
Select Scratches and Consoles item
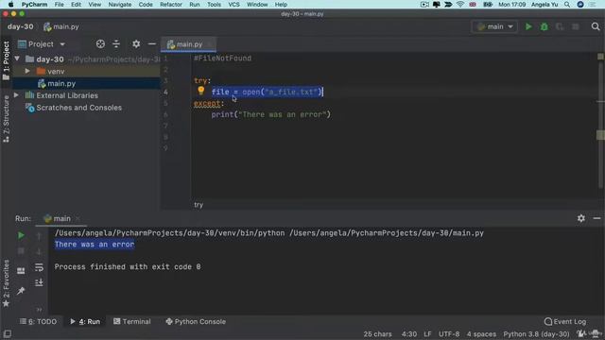[x=78, y=108]
